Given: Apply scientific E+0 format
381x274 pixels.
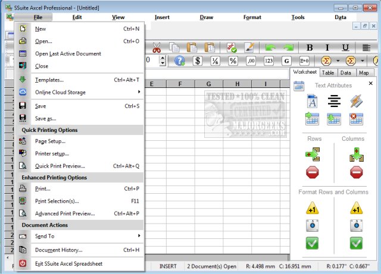Looking at the screenshot, I should pos(304,61).
